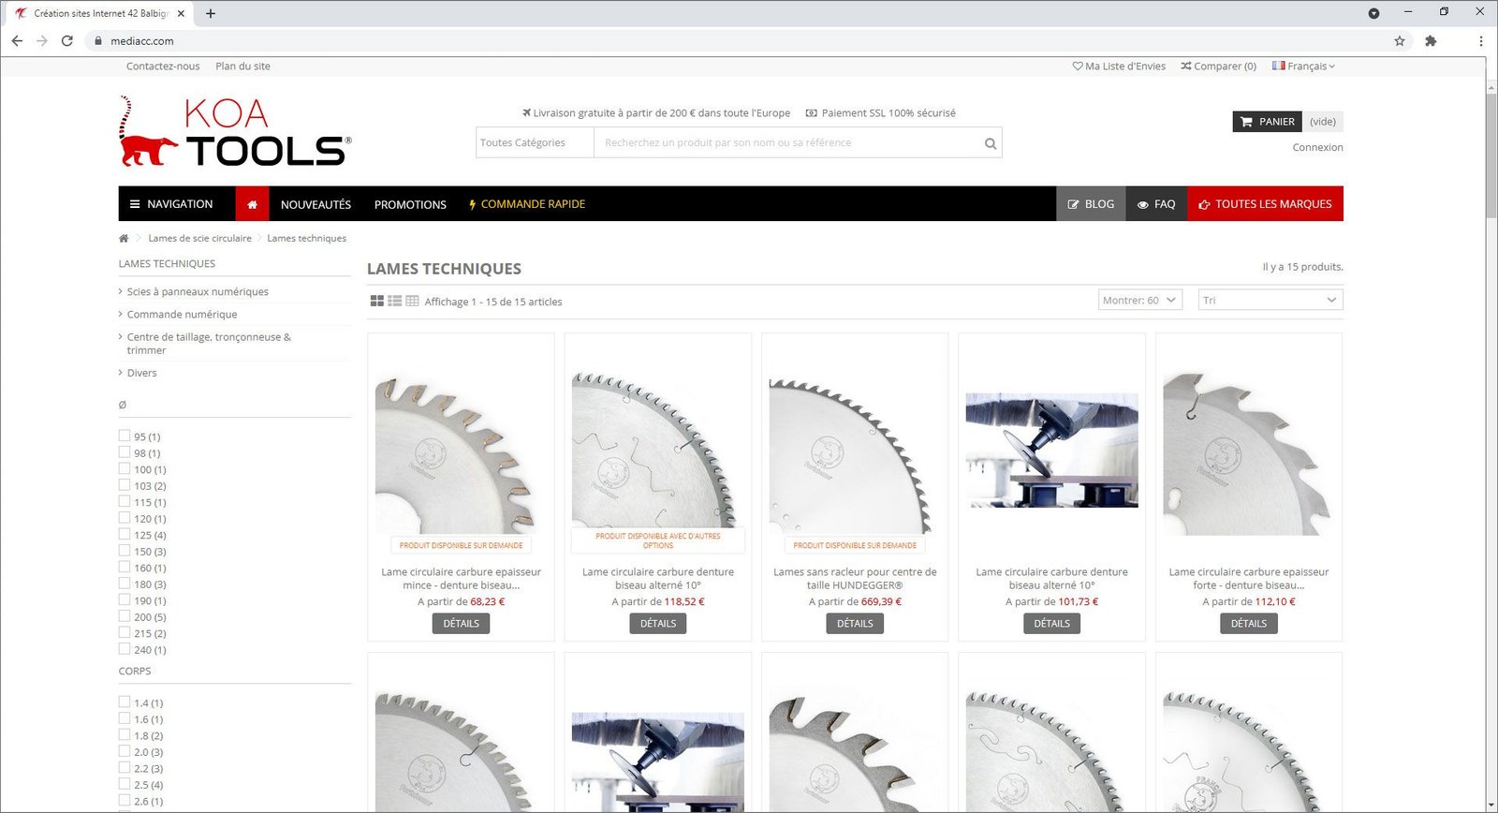Expand Centre de taillage, tronçonneuse & trimmer

[x=209, y=343]
